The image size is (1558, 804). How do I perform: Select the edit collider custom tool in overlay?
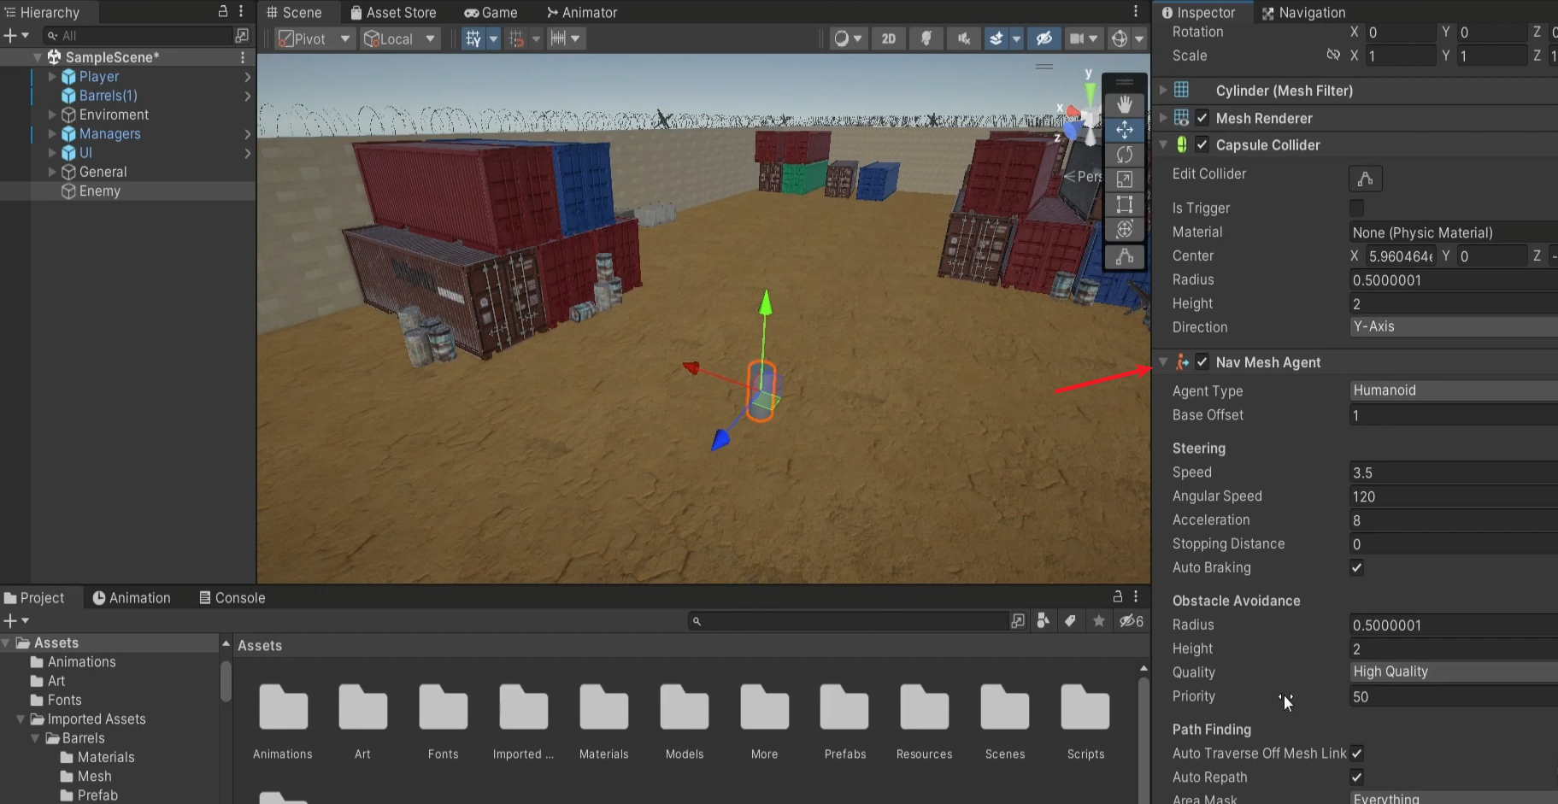[1124, 256]
